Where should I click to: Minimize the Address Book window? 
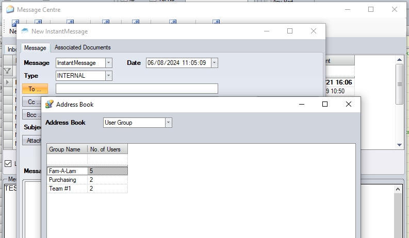302,104
